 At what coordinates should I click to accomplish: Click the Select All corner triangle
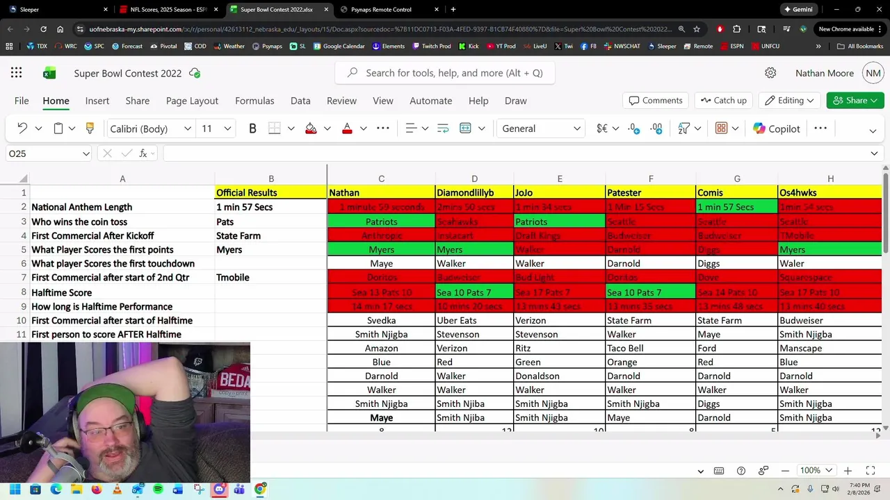(23, 178)
